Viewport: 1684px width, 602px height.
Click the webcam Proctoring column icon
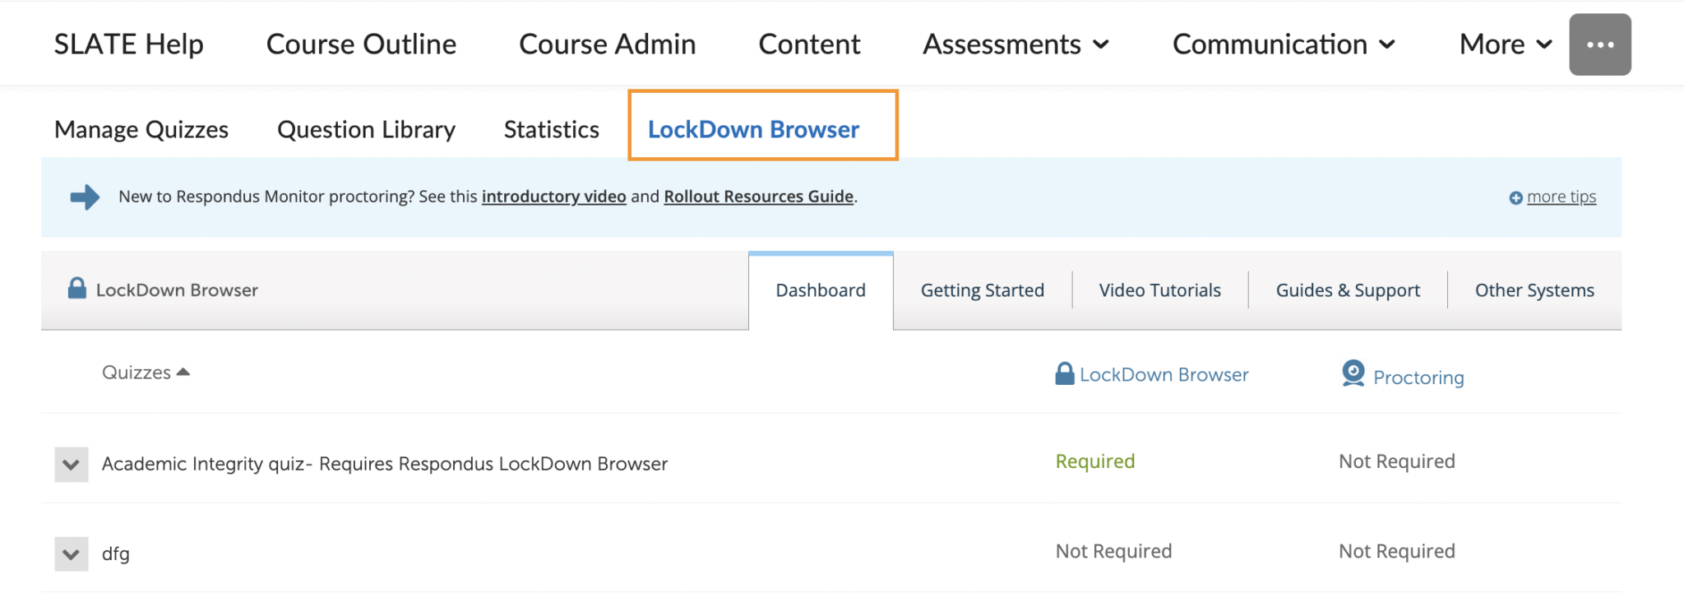pos(1353,374)
